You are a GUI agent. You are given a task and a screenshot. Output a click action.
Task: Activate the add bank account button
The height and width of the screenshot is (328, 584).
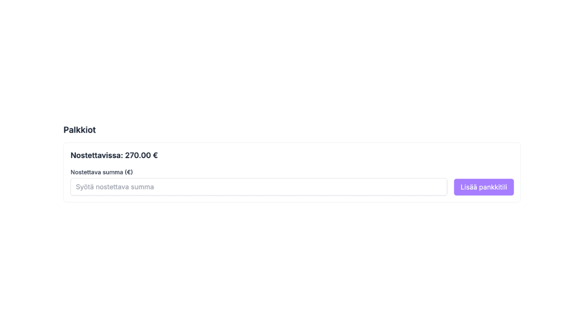coord(484,187)
